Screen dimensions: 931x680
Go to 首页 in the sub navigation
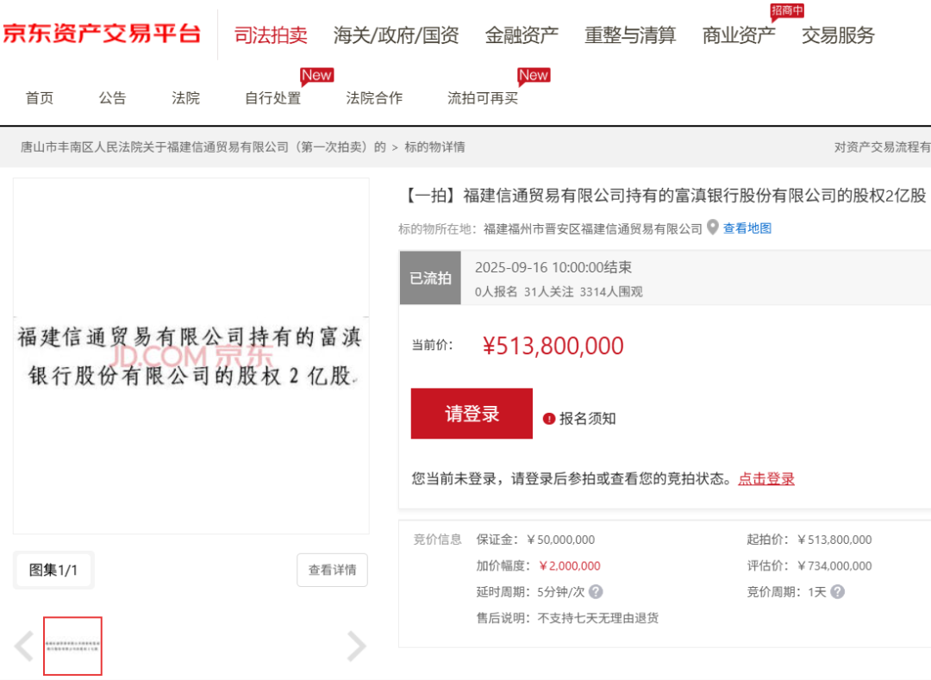tap(40, 98)
